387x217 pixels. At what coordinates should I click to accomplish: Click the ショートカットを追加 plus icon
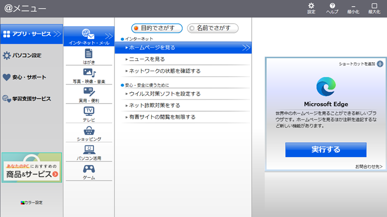(x=380, y=64)
